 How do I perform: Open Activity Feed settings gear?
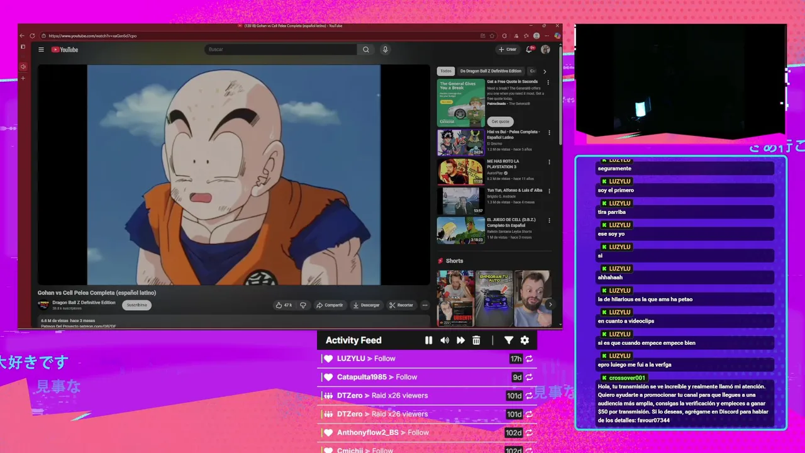[x=525, y=340]
